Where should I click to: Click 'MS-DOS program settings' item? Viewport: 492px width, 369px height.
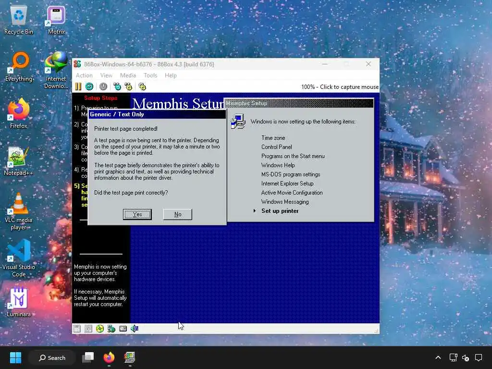tap(291, 174)
